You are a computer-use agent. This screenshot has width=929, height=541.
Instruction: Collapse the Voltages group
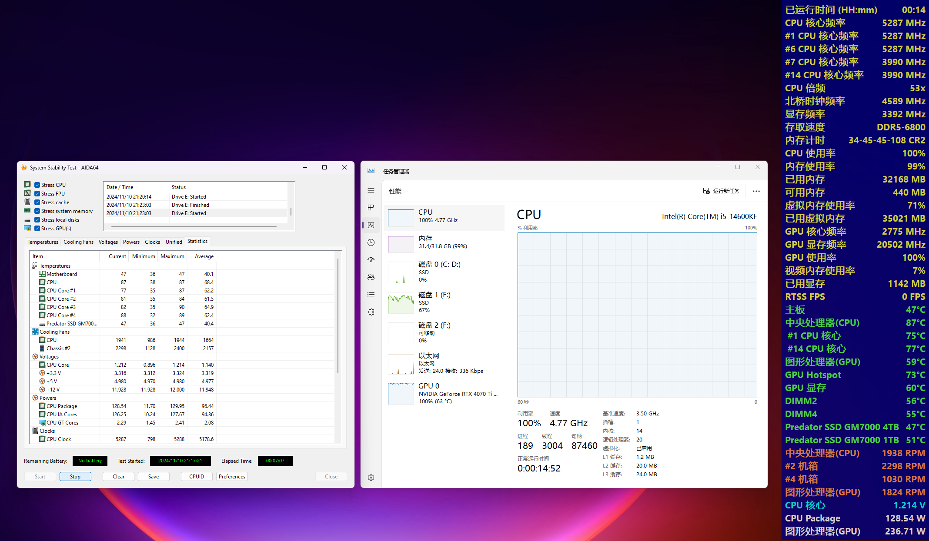click(x=35, y=357)
